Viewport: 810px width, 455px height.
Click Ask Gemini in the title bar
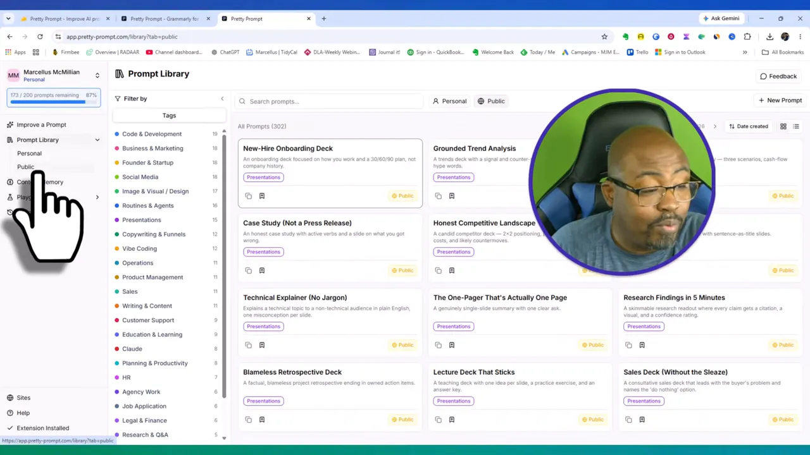coord(721,18)
